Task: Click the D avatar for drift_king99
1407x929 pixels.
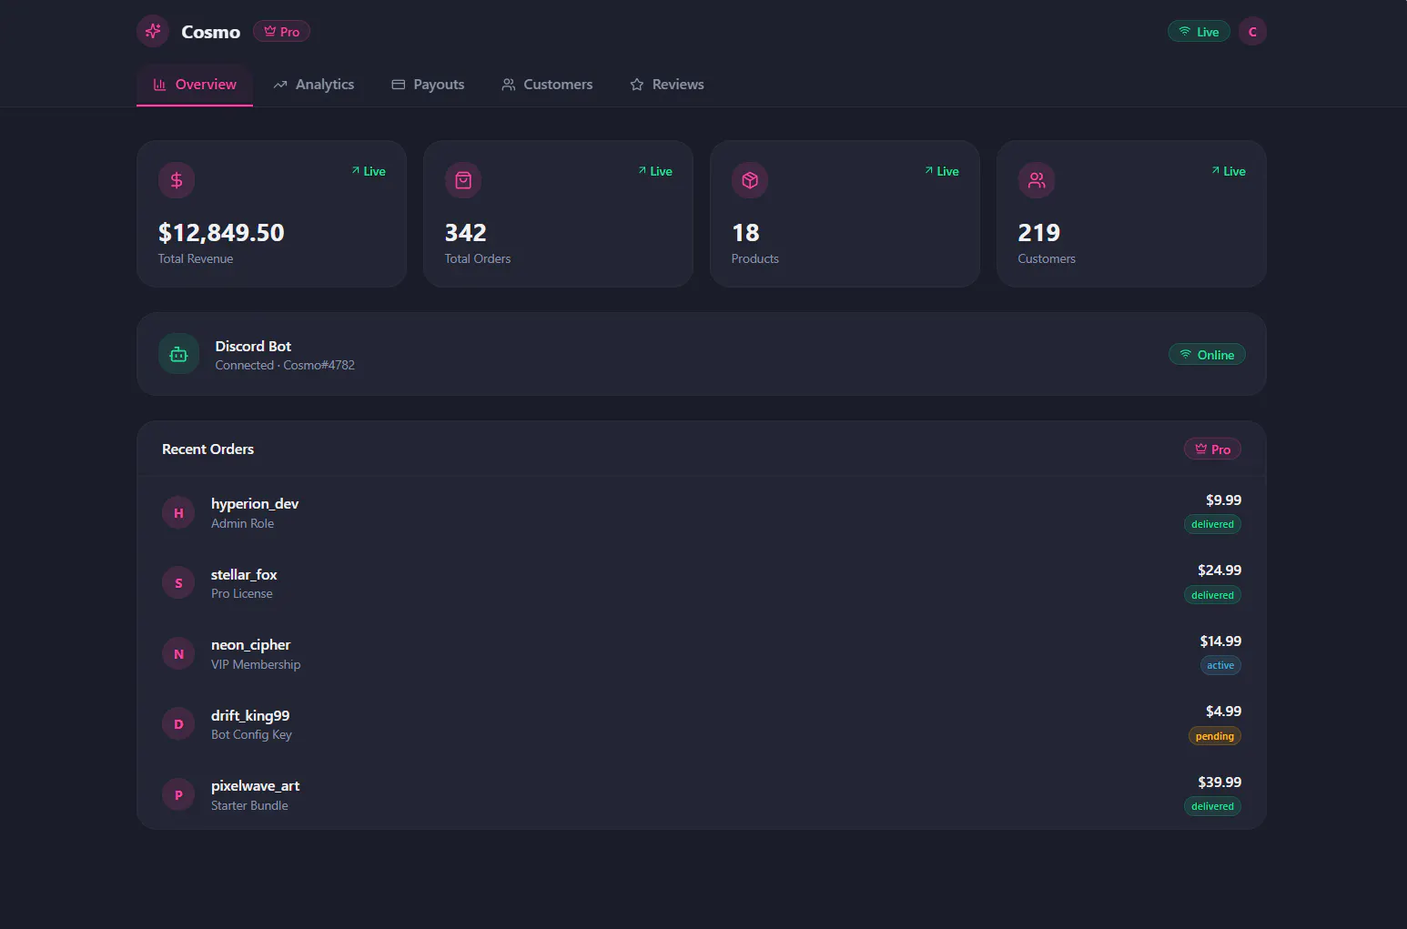Action: tap(178, 724)
